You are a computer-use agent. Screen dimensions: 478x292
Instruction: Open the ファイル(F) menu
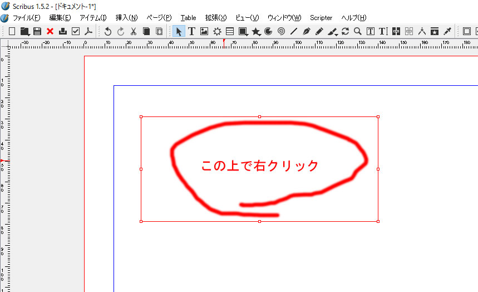(26, 18)
